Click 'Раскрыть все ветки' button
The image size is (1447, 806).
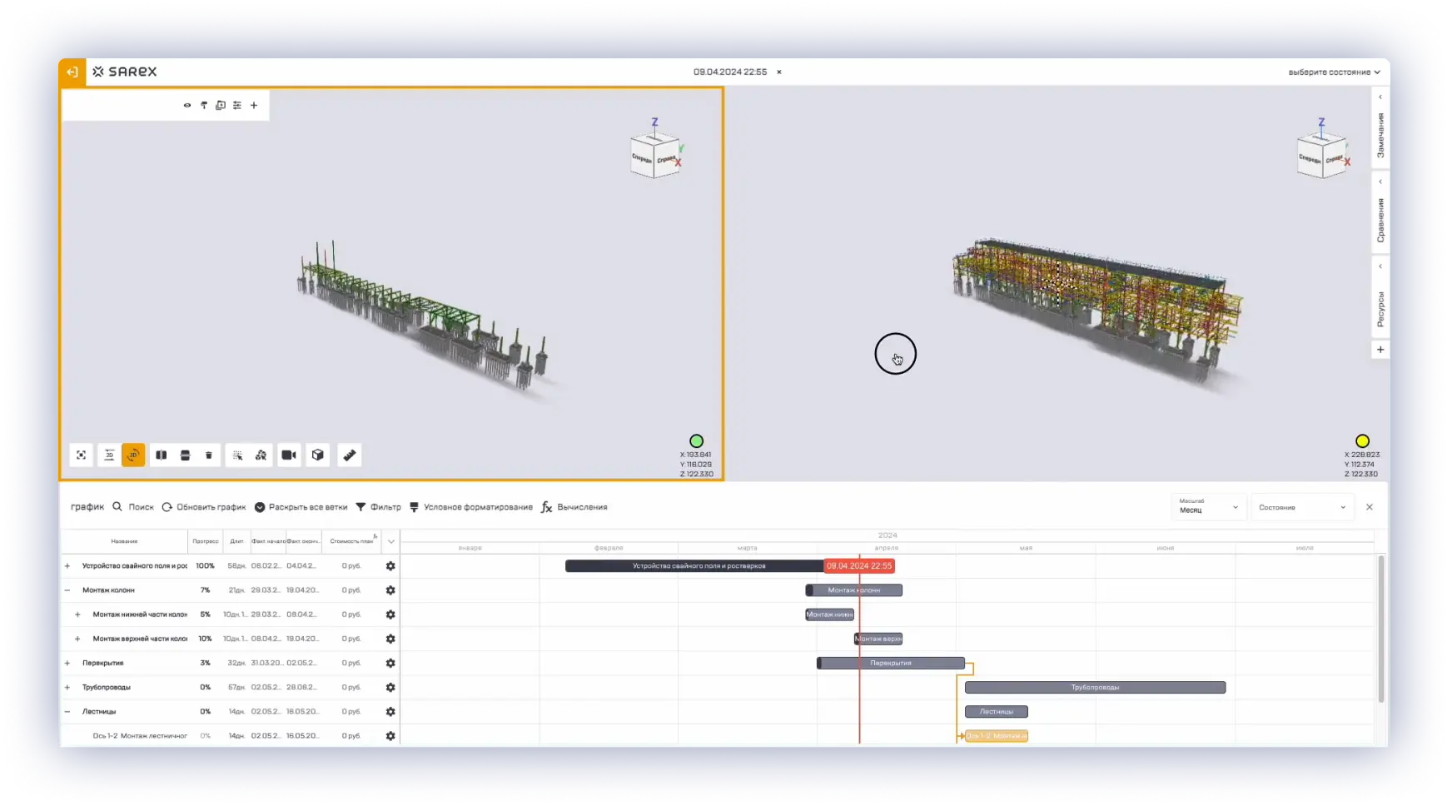click(301, 507)
